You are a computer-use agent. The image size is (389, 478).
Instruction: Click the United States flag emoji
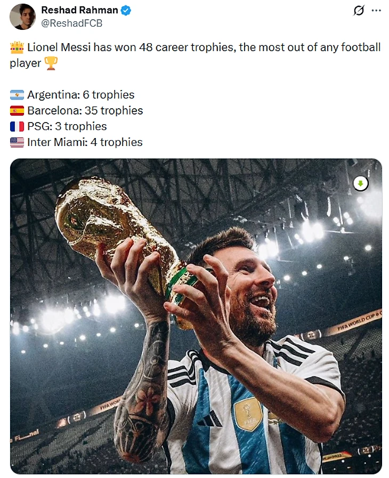click(17, 143)
